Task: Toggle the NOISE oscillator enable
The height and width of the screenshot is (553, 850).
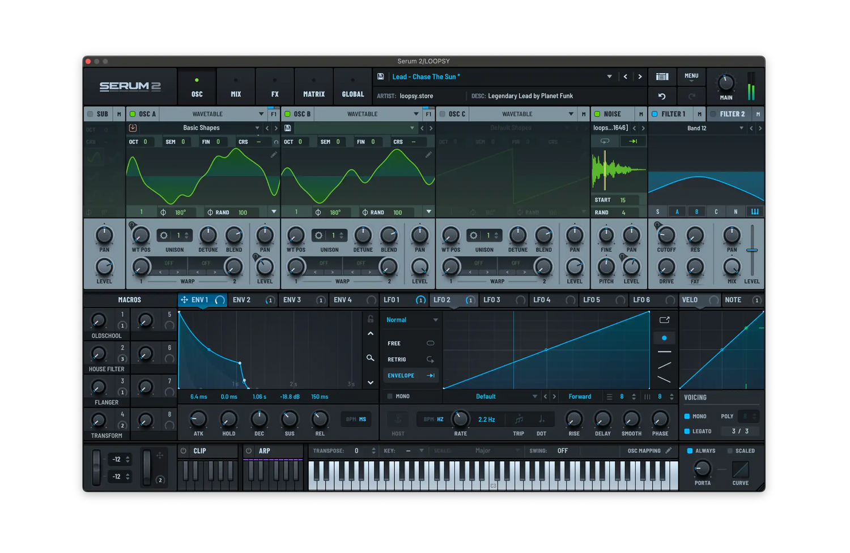Action: pyautogui.click(x=597, y=114)
